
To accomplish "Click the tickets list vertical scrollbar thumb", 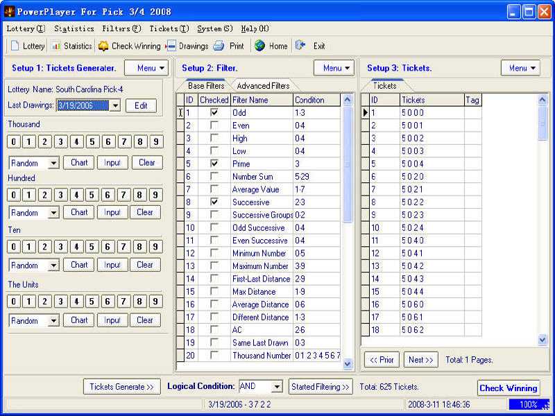I will point(543,123).
